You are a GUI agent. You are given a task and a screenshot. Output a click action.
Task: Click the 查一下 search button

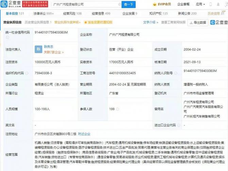[129, 5]
